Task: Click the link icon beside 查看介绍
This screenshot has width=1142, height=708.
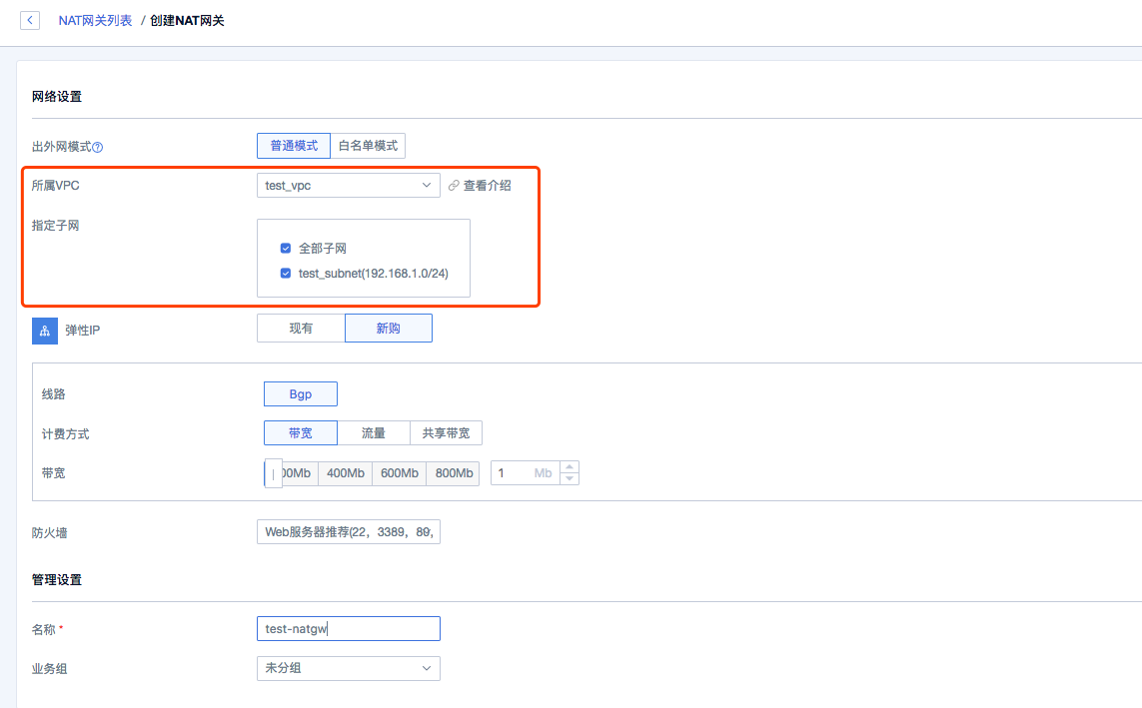Action: coord(454,186)
